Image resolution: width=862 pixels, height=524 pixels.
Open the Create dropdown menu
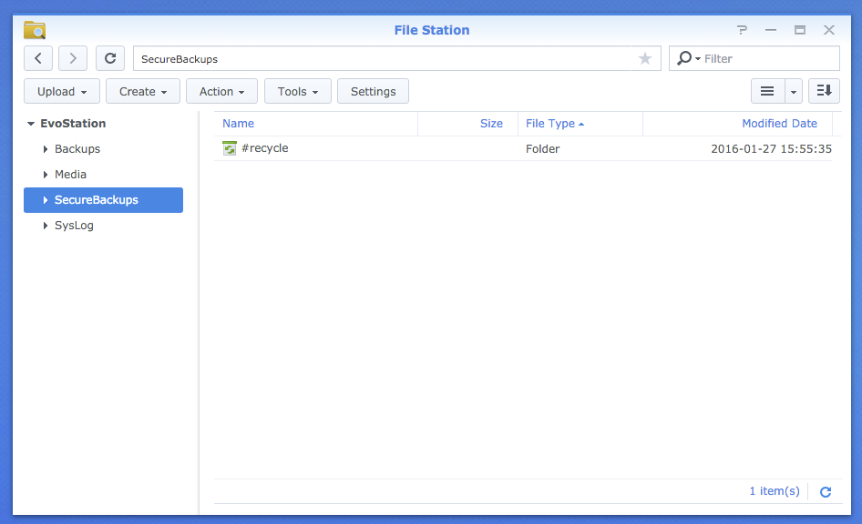tap(143, 91)
